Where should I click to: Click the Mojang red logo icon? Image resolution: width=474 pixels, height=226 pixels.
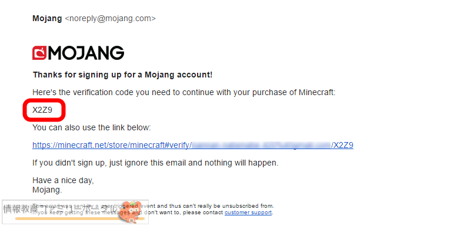click(x=39, y=53)
